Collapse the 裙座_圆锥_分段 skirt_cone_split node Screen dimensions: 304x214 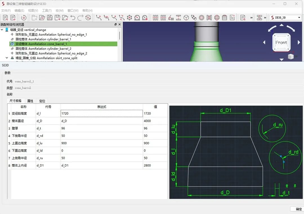click(7, 58)
